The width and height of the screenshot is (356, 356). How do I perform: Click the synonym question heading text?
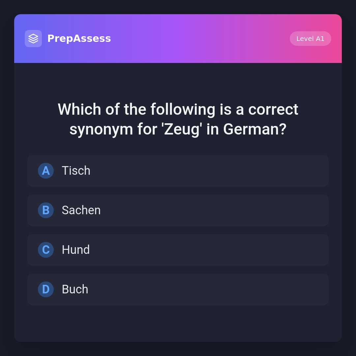click(178, 119)
